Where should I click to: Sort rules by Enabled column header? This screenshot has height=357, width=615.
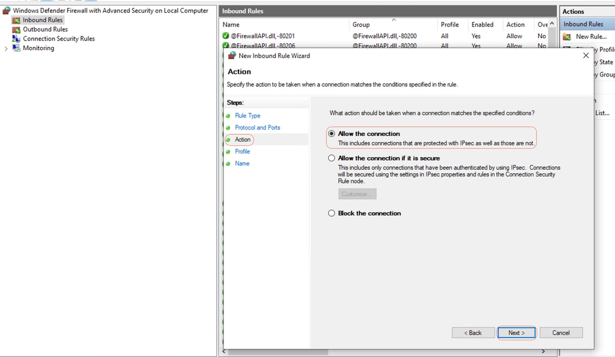485,24
